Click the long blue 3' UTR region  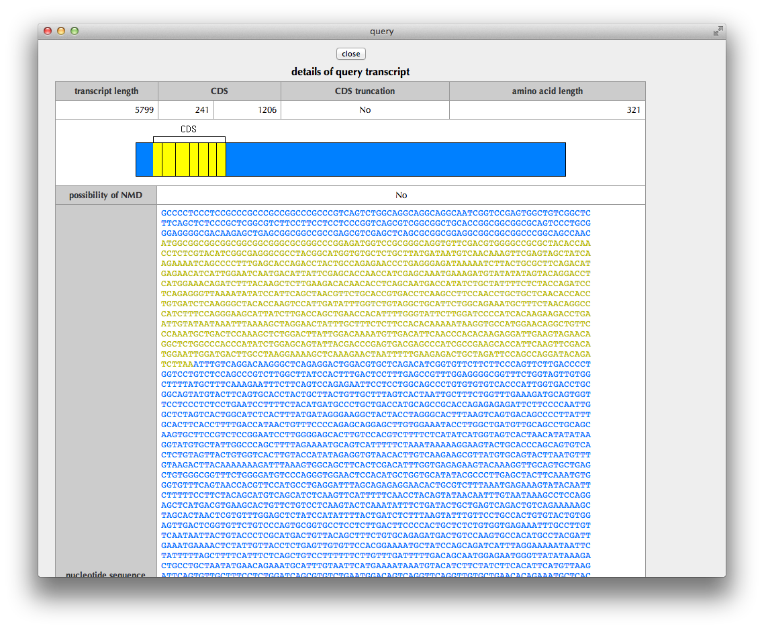[395, 160]
